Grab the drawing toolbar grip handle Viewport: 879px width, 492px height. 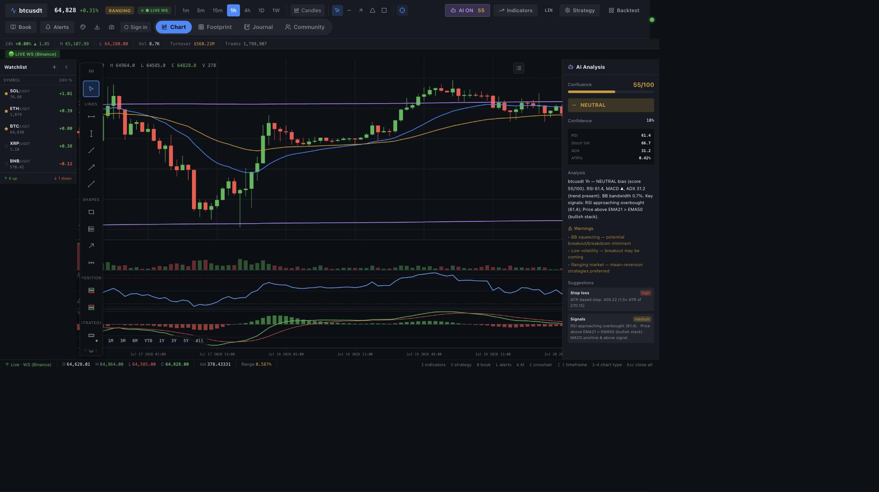coord(91,71)
